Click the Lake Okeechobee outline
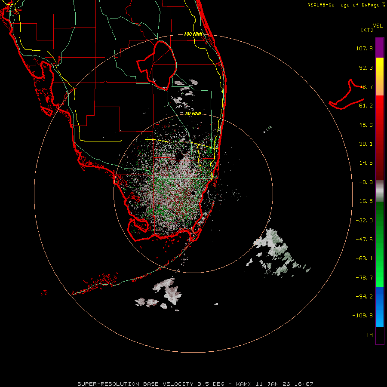387x387 pixels. [x=157, y=65]
